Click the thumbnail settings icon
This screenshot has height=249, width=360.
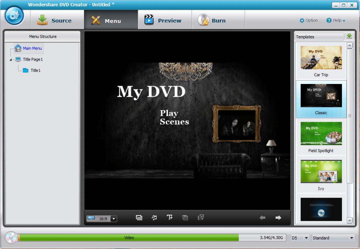[185, 218]
